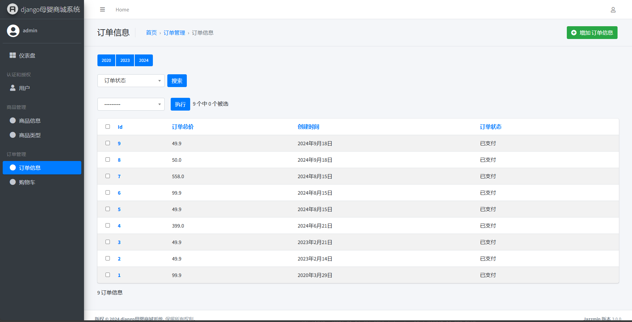Click the price 50.0 cell
The image size is (632, 322).
177,160
